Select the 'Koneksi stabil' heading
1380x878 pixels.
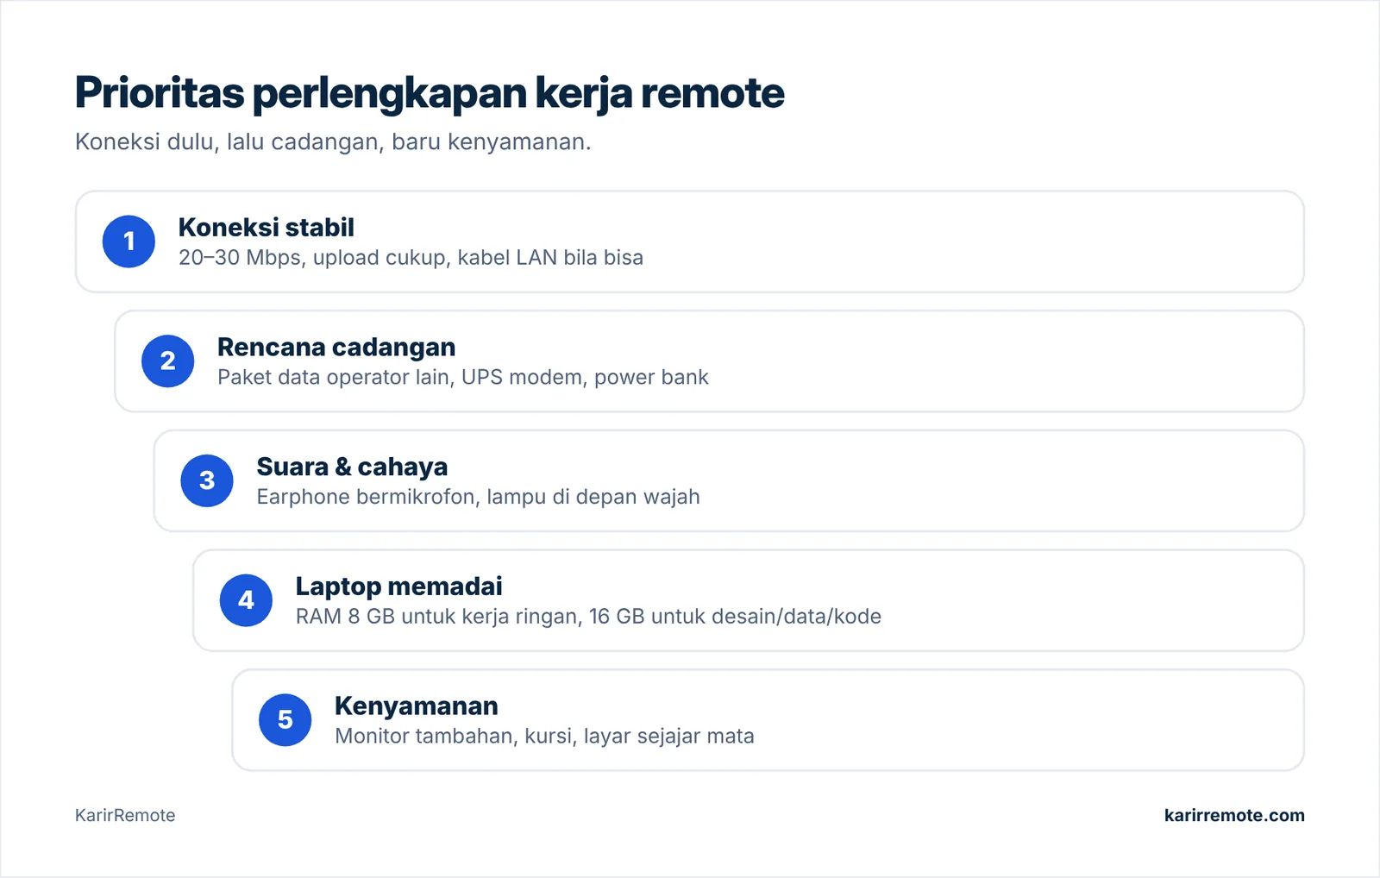(266, 228)
